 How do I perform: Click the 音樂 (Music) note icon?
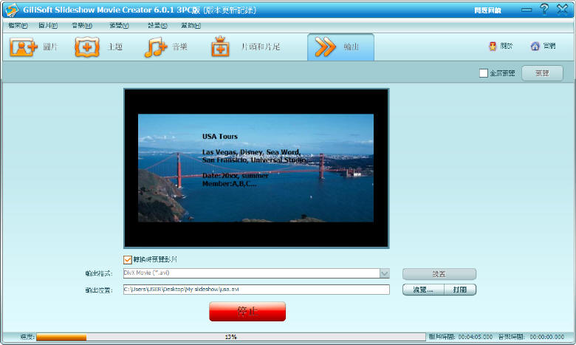pyautogui.click(x=155, y=47)
